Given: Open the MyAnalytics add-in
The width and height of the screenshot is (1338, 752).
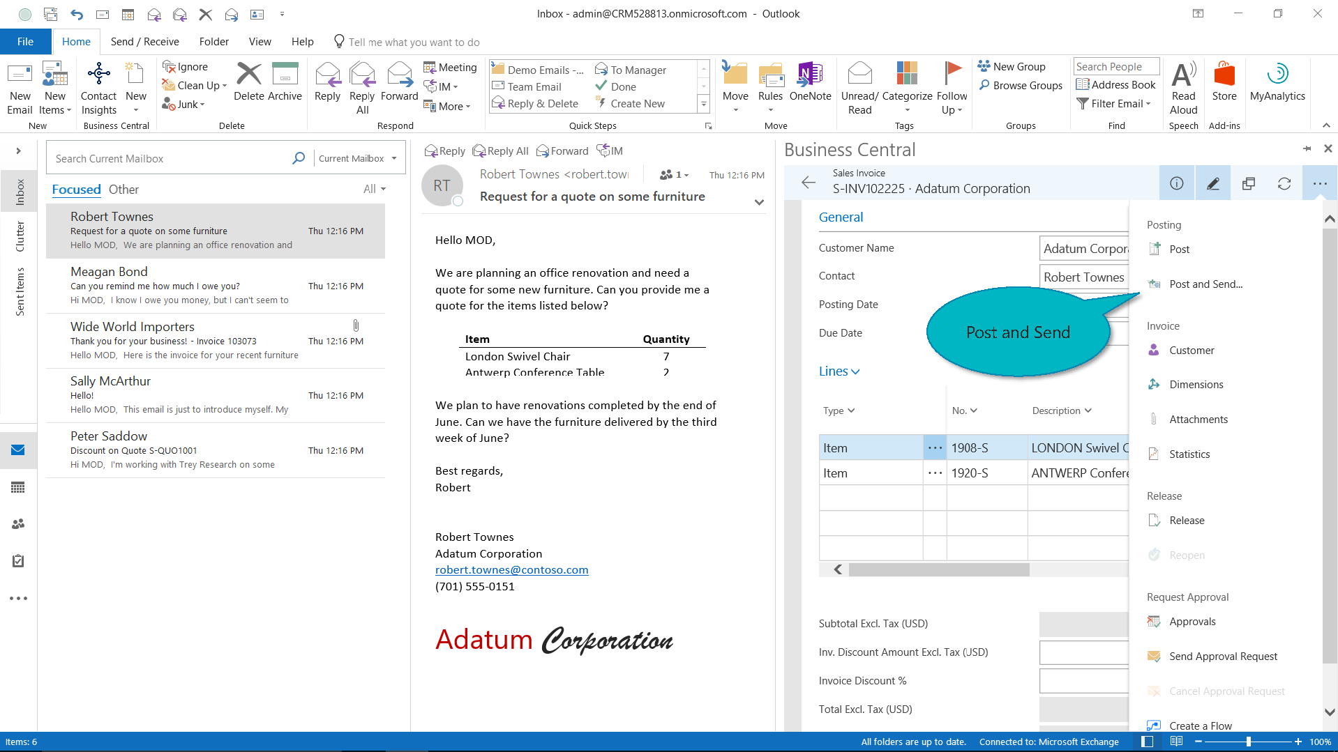Looking at the screenshot, I should click(1277, 82).
